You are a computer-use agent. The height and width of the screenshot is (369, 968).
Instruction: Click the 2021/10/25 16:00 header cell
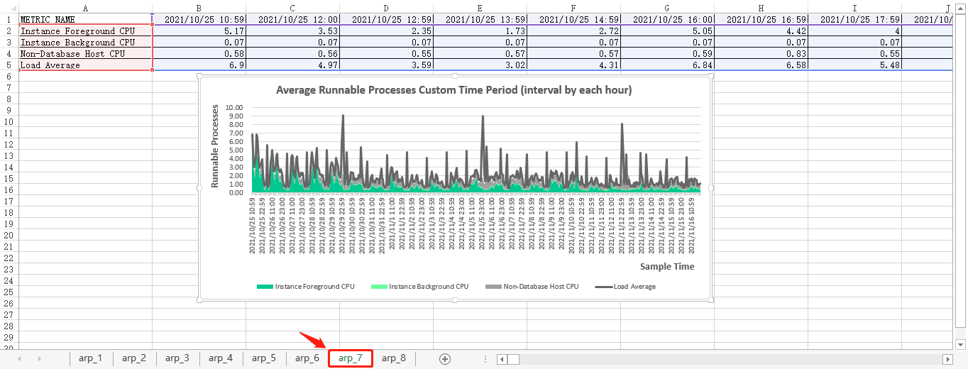click(667, 20)
